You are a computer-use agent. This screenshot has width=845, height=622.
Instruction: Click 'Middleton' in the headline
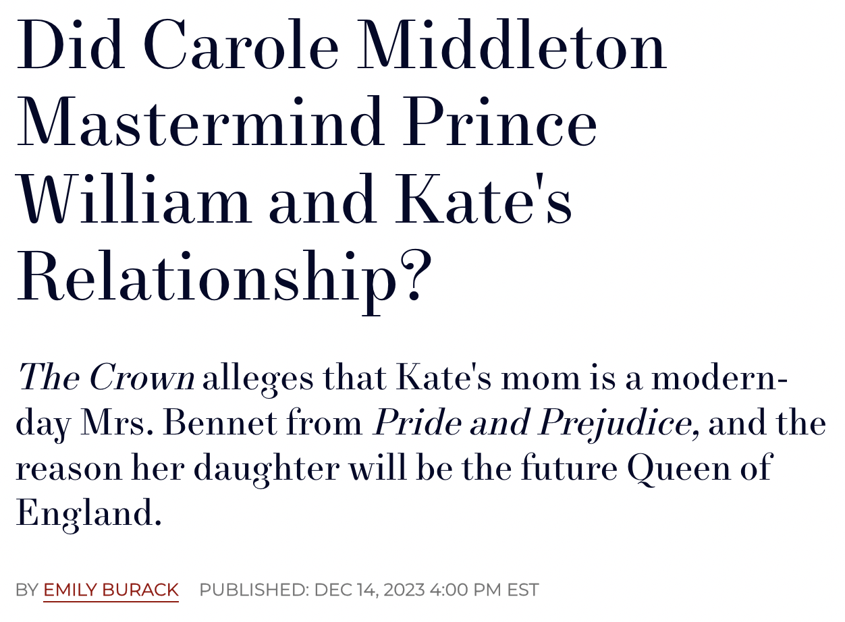(x=512, y=46)
